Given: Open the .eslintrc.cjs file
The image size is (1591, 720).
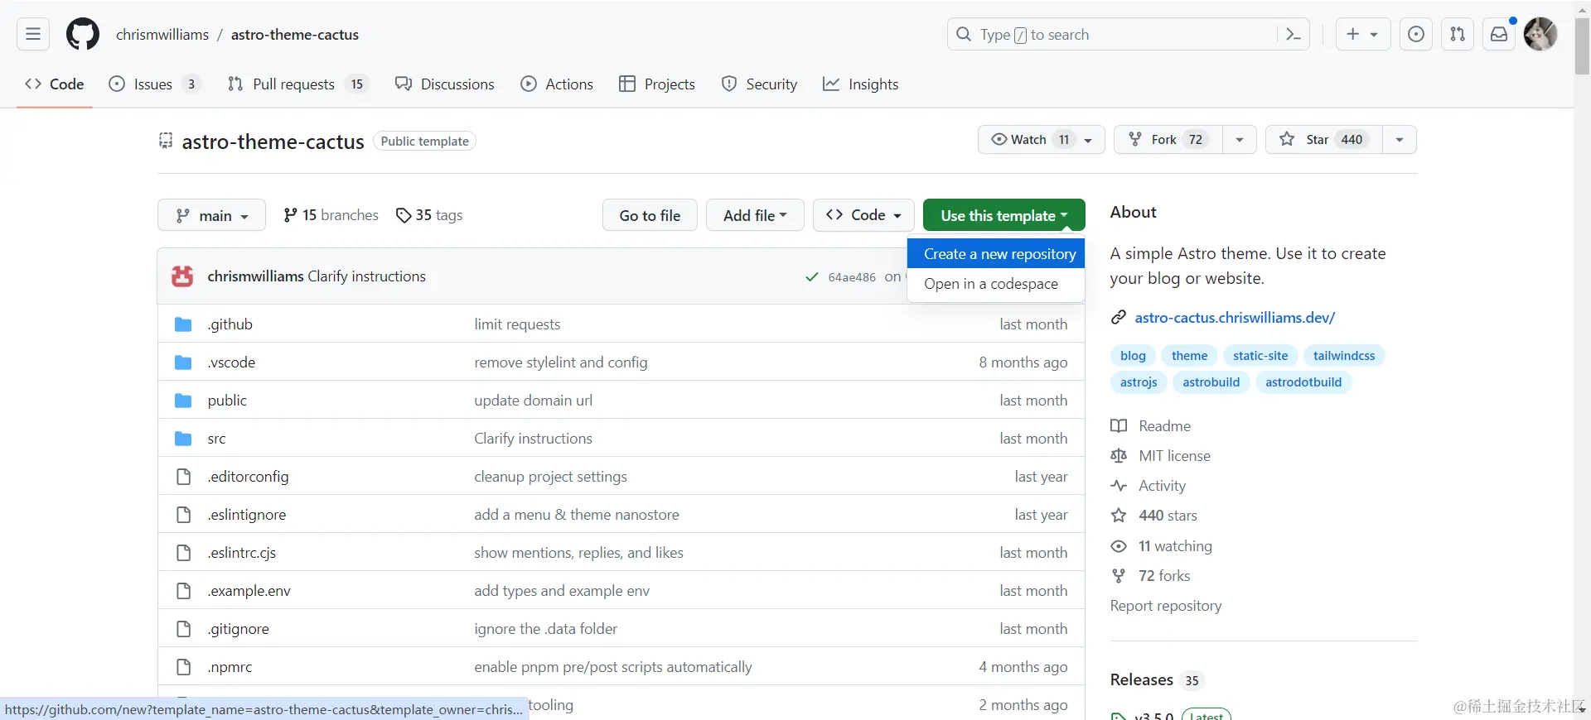Looking at the screenshot, I should (242, 553).
